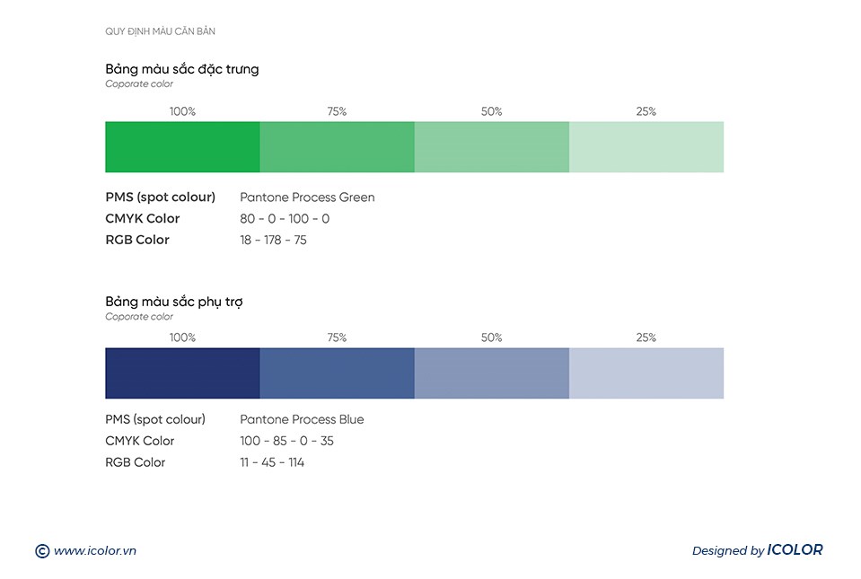This screenshot has height=579, width=861.
Task: Click the blue RGB value 11 - 45 - 114
Action: click(272, 463)
